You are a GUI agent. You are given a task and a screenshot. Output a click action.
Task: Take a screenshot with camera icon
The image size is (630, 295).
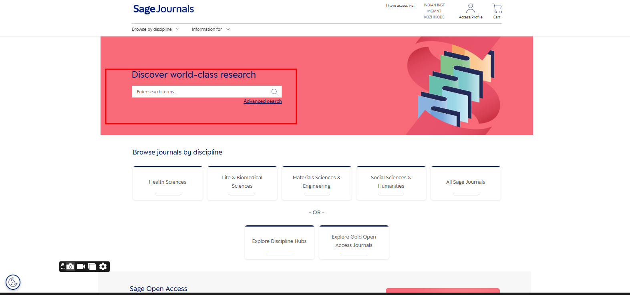pos(70,267)
